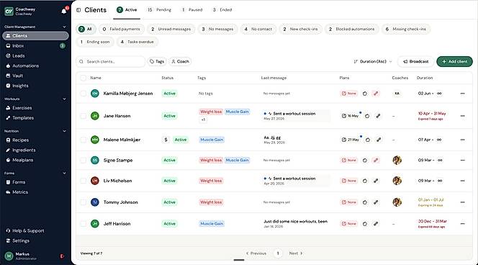The width and height of the screenshot is (478, 265).
Task: Open Exercises under Workouts
Action: pyautogui.click(x=35, y=108)
